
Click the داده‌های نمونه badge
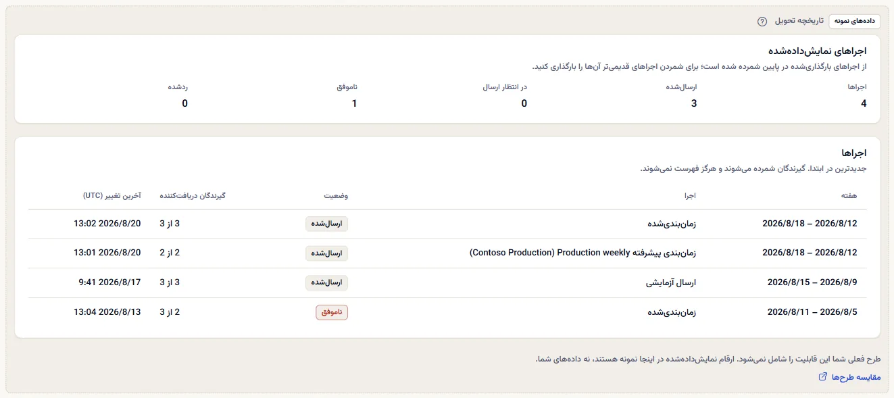(x=855, y=21)
